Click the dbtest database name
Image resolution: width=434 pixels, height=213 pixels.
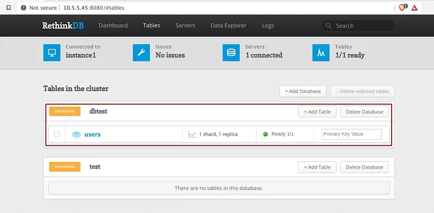click(x=98, y=111)
